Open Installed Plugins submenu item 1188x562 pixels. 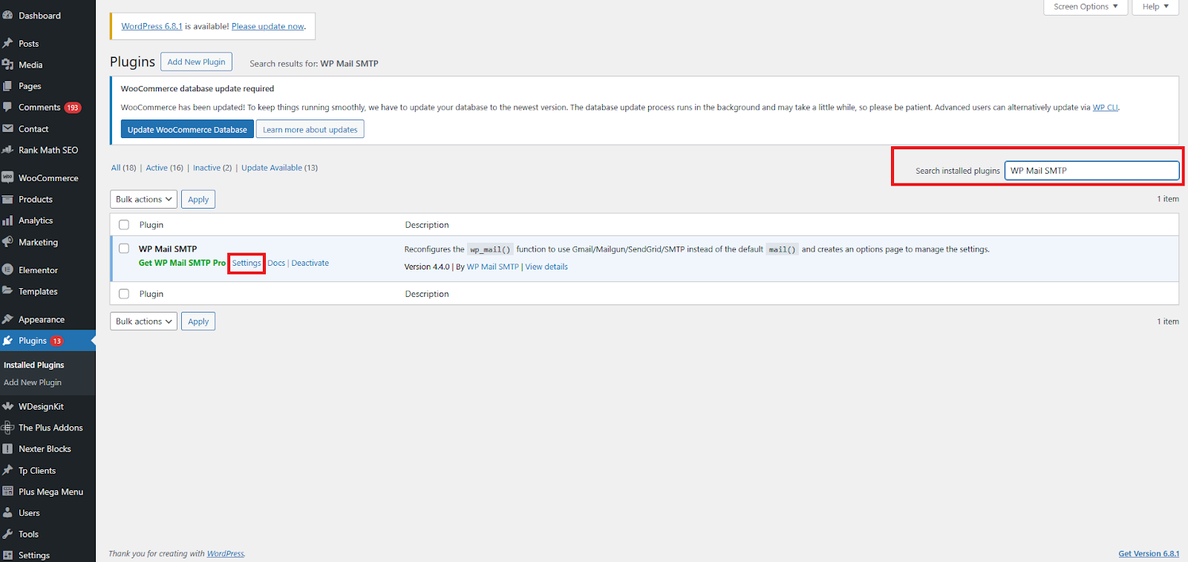(34, 365)
